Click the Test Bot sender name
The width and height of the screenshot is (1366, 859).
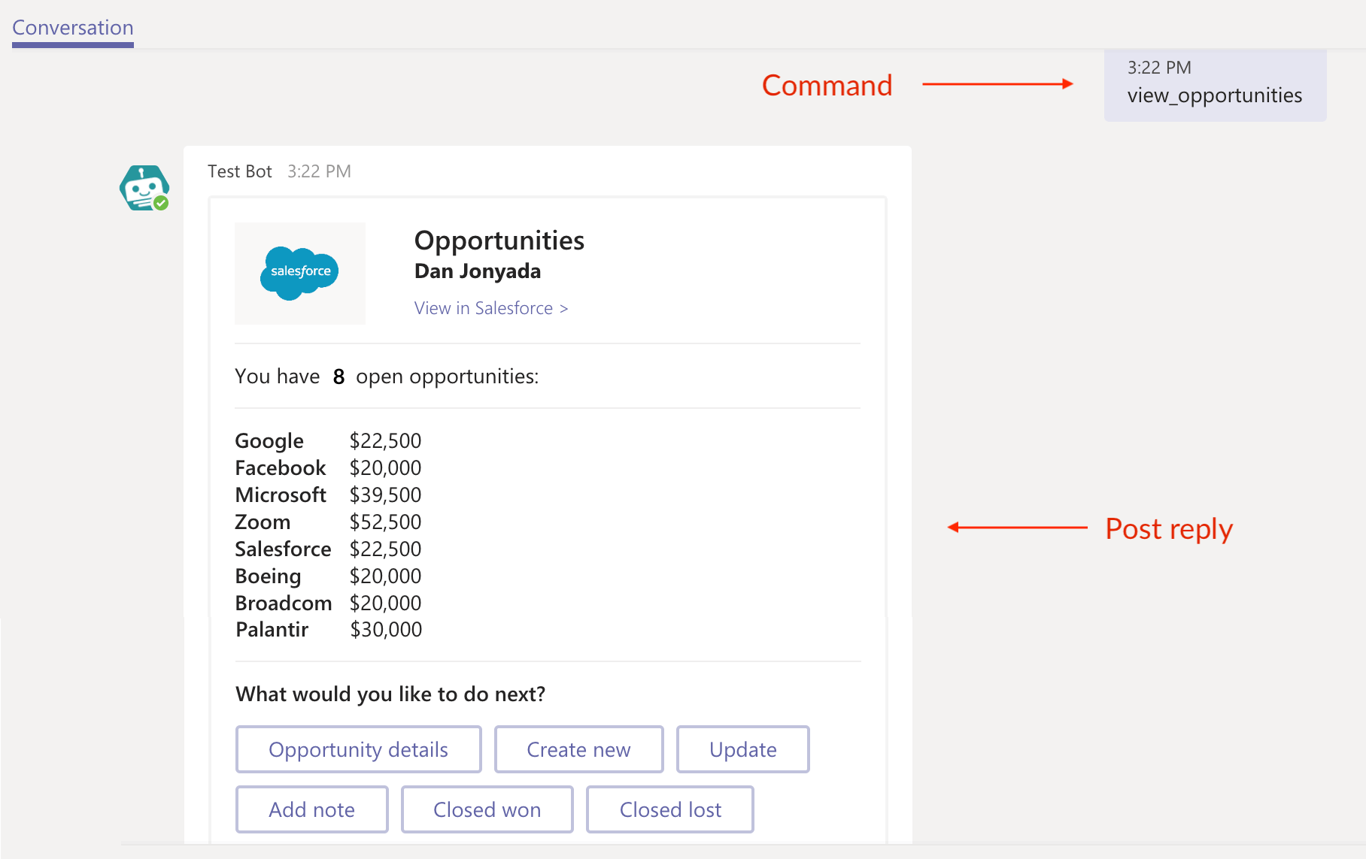click(239, 171)
